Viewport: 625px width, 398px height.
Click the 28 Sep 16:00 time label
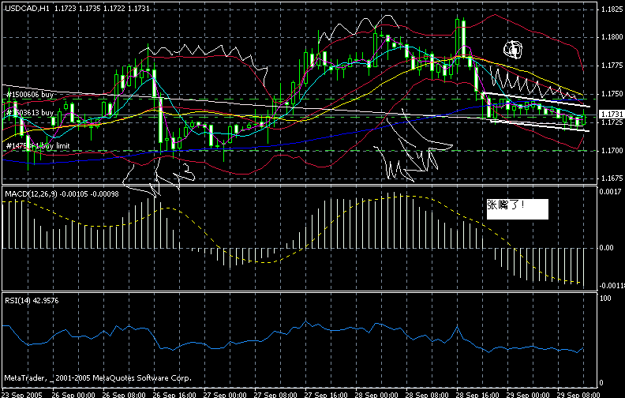(477, 395)
